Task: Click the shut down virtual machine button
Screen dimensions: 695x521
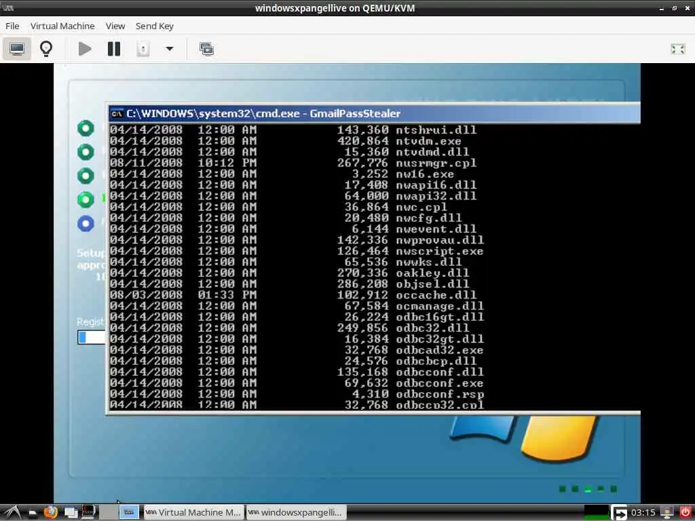Action: (143, 49)
